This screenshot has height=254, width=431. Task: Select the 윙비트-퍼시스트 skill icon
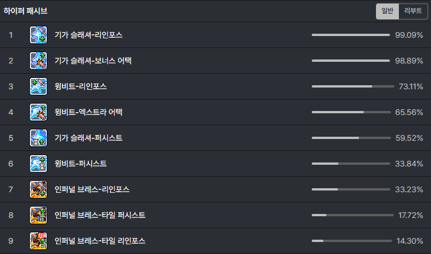pos(38,164)
